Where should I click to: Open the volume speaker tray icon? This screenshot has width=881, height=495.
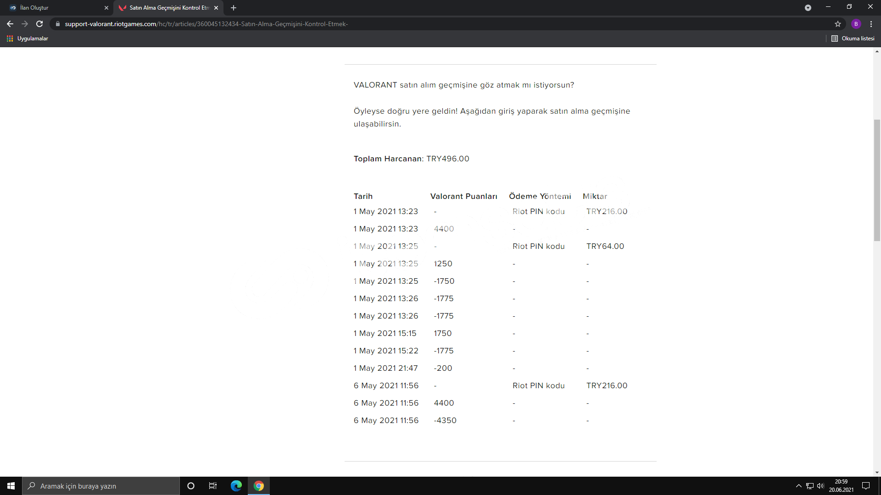820,486
